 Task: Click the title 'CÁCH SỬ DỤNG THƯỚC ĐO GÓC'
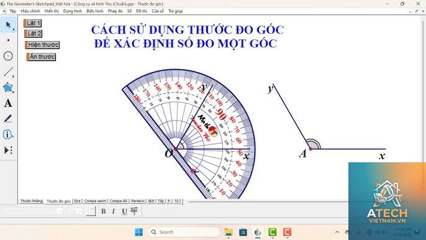point(188,30)
